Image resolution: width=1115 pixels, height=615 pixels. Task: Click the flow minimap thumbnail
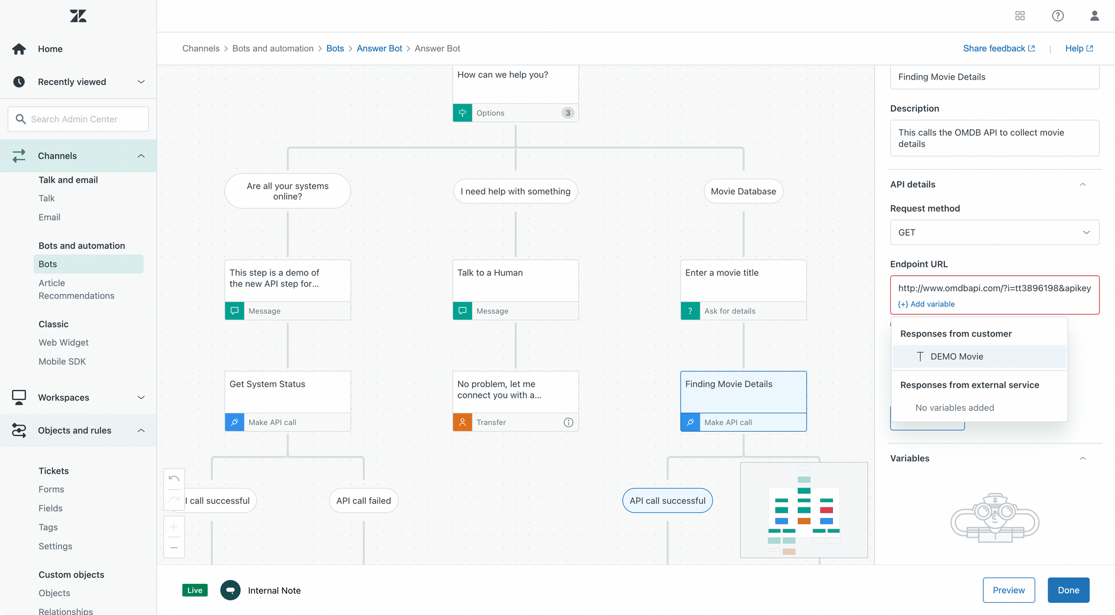pos(803,510)
